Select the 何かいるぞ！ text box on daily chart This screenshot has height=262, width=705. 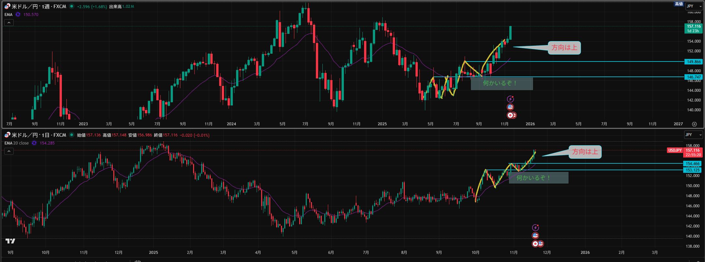point(538,178)
